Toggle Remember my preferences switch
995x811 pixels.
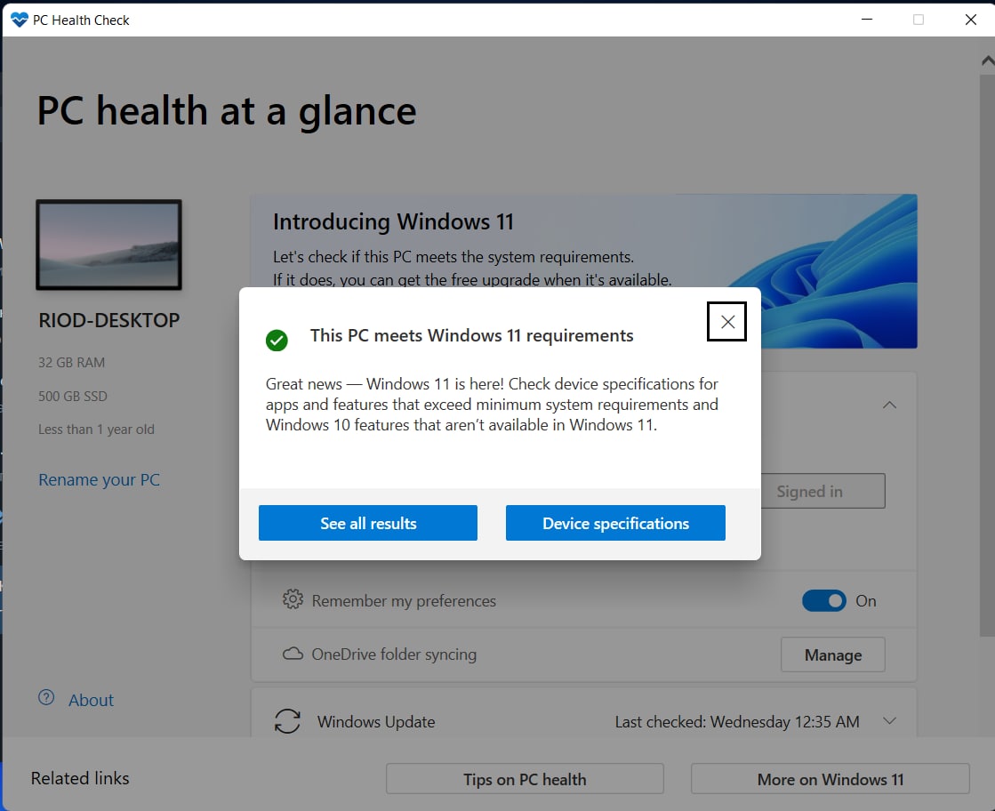click(x=823, y=600)
